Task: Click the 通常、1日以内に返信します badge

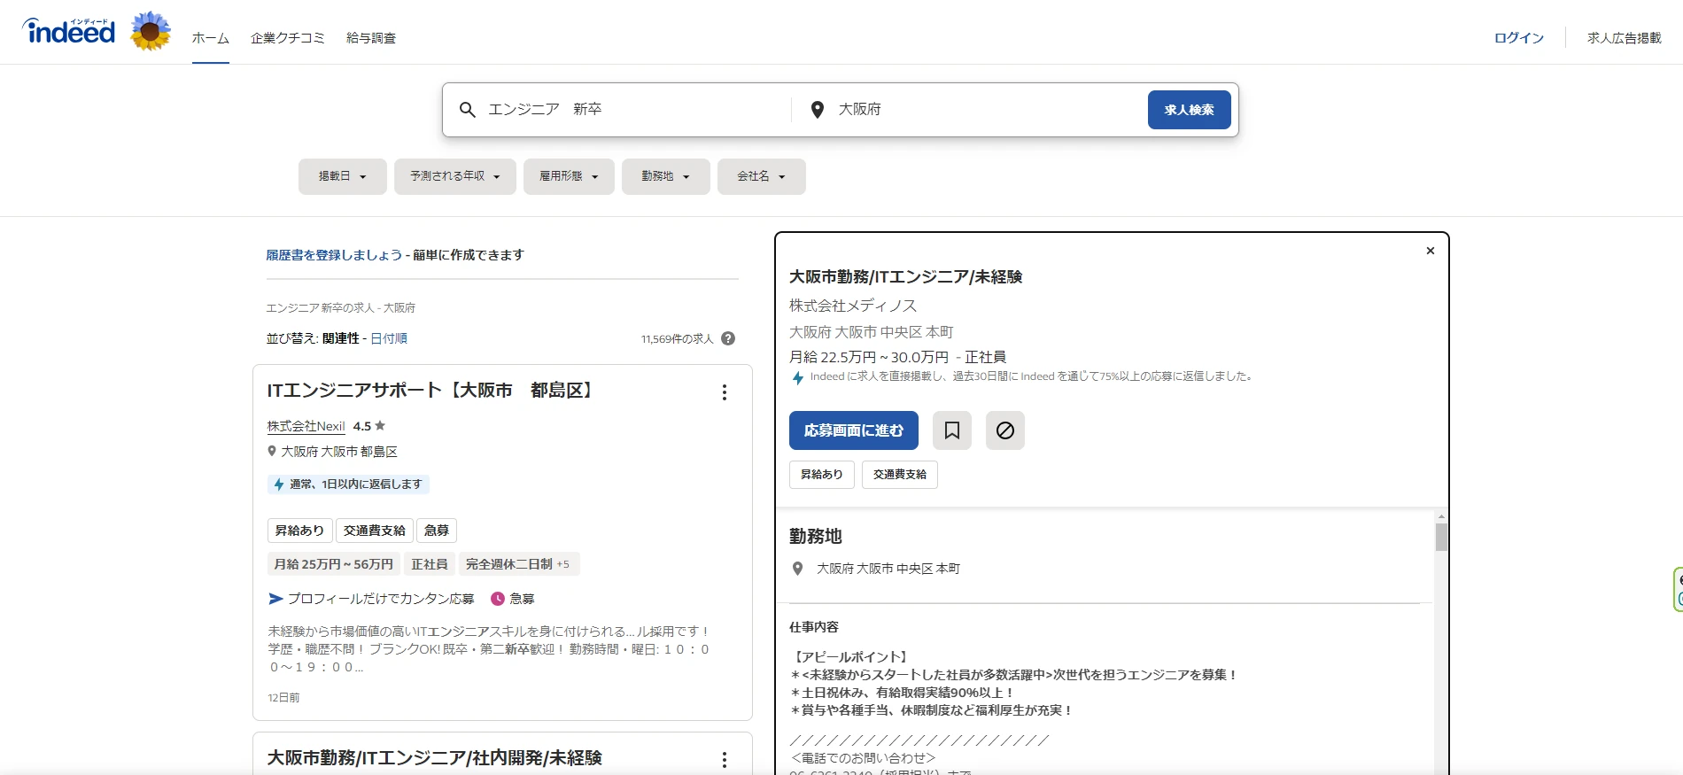Action: (349, 484)
